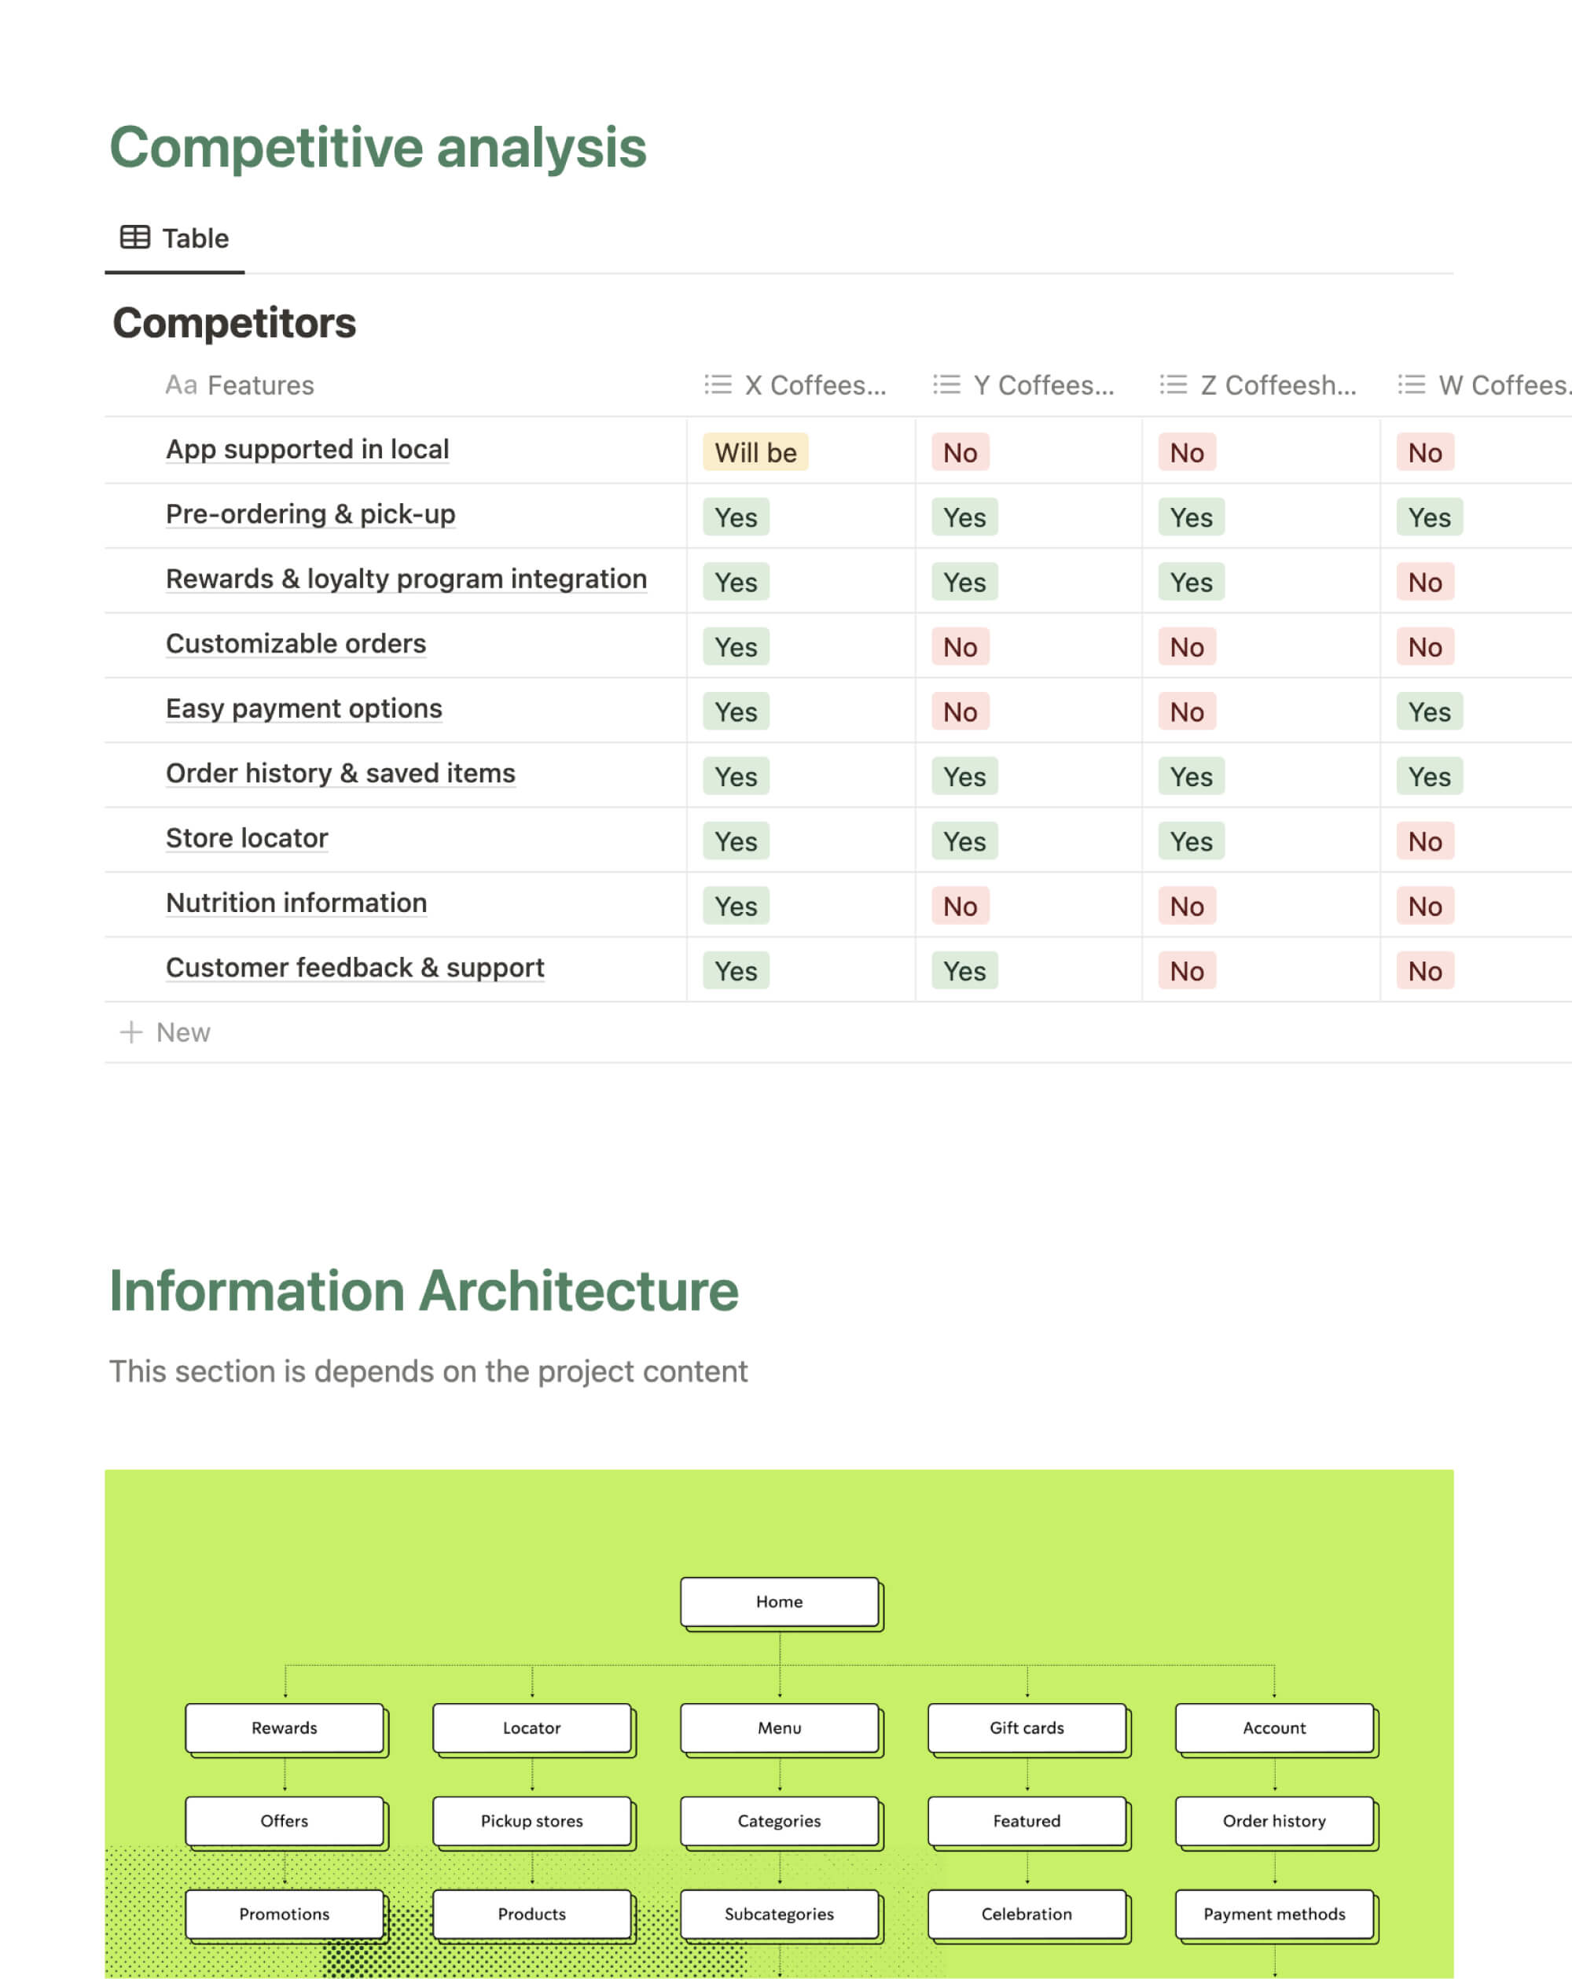The width and height of the screenshot is (1572, 1979).
Task: Open the Rewards & loyalty program integration page
Action: pos(406,578)
